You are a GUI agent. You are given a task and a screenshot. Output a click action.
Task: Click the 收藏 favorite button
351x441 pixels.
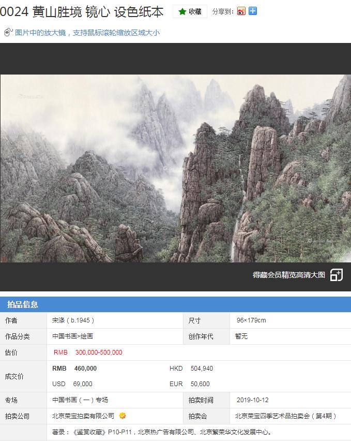point(190,11)
